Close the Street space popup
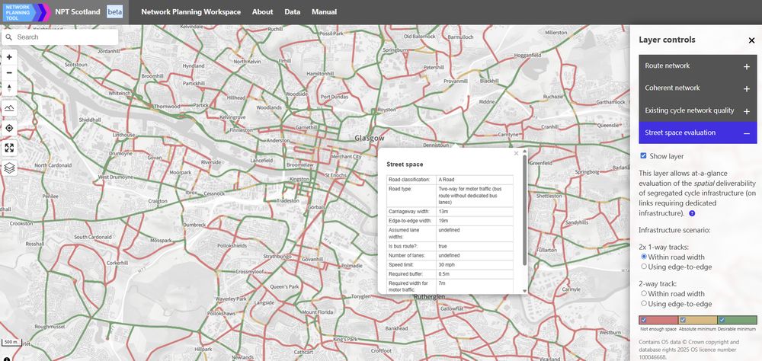The height and width of the screenshot is (361, 762). [516, 154]
